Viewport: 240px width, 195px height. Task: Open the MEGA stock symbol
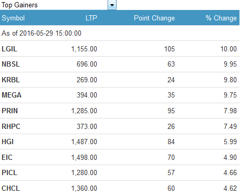point(12,95)
